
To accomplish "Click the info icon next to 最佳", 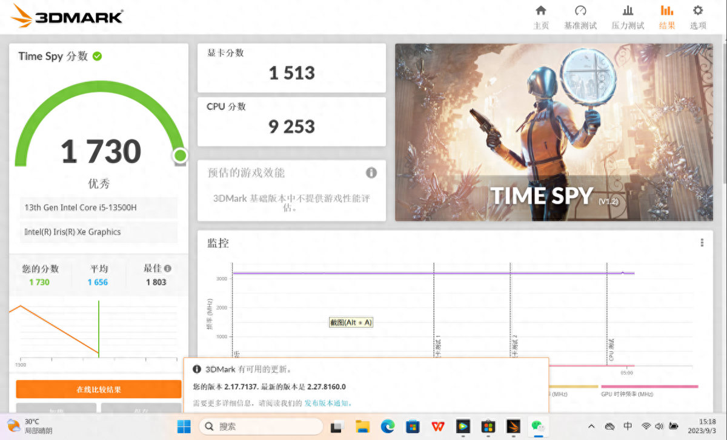I will coord(168,268).
